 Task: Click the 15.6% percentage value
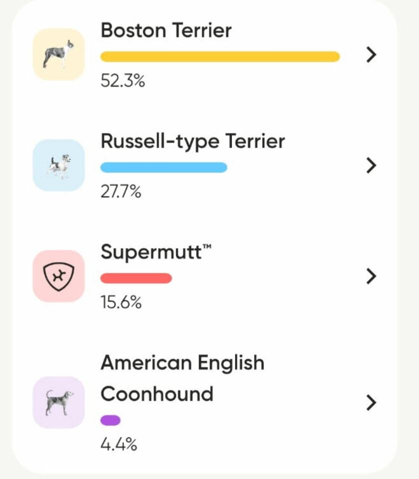tap(121, 302)
